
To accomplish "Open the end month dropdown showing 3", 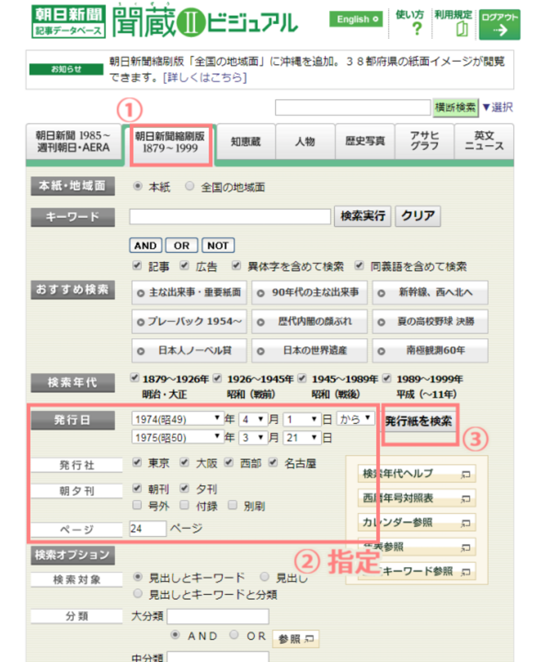I will pyautogui.click(x=253, y=438).
